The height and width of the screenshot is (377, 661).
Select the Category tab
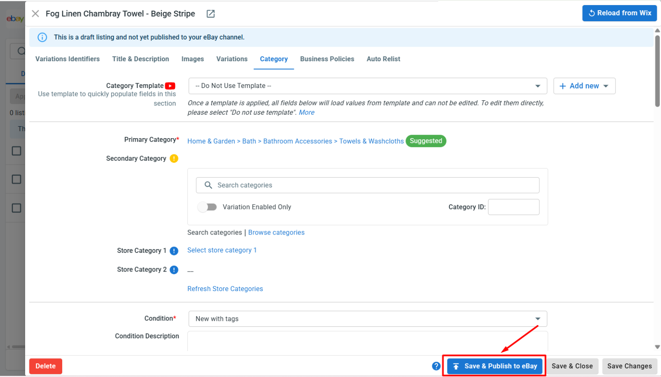coord(274,59)
